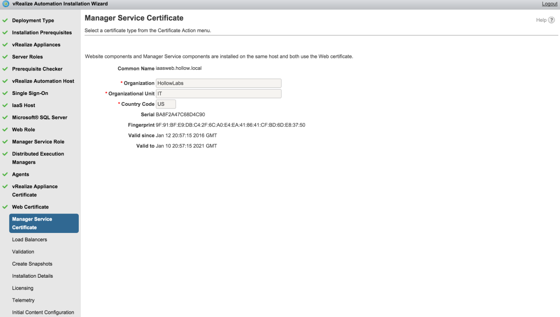Go to Installation Prerequisites step
Screen dimensions: 560x317
42,33
